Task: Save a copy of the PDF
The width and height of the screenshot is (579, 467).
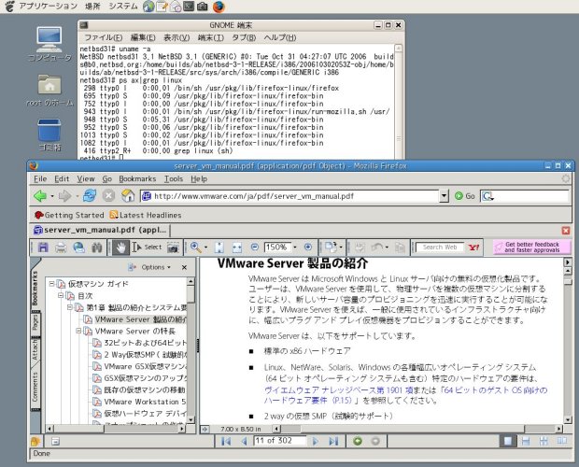Action: coord(43,248)
